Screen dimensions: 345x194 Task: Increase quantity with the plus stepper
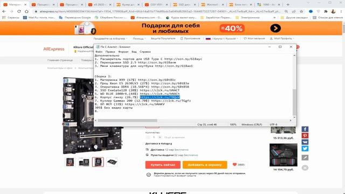point(160,137)
